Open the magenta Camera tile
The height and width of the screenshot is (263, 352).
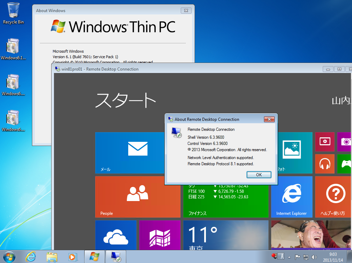(344, 141)
